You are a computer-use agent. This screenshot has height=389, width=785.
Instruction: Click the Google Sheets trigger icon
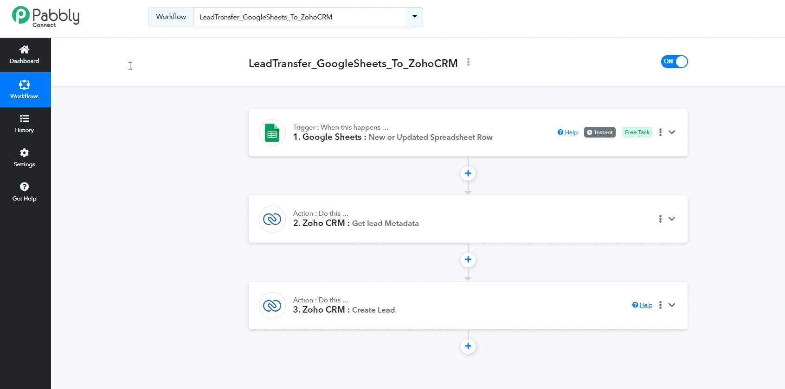coord(272,132)
